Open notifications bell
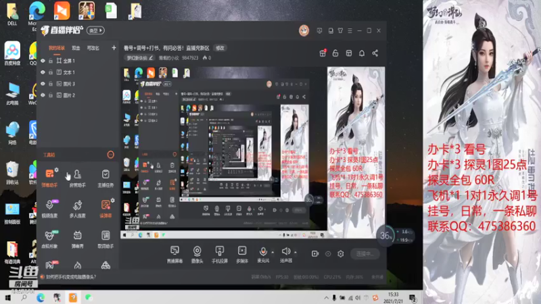Screen dimensions: 541x304 362,53
